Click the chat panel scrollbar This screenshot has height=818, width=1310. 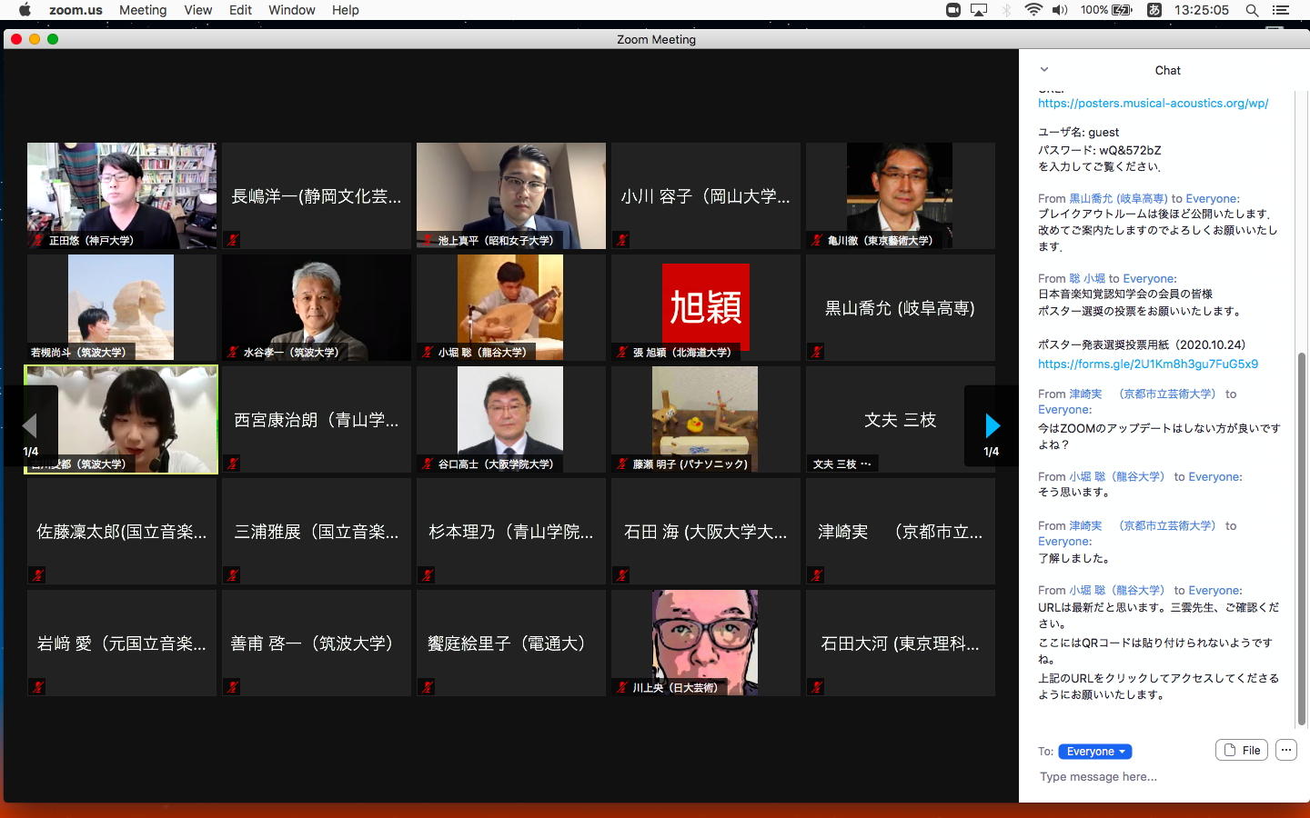(1302, 538)
